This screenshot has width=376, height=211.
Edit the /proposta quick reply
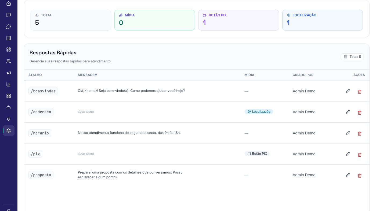pos(348,175)
